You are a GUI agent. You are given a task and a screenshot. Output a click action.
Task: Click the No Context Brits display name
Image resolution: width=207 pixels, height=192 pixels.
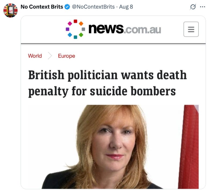[x=42, y=7]
